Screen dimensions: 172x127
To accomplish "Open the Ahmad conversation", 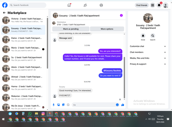I will coord(23,78).
